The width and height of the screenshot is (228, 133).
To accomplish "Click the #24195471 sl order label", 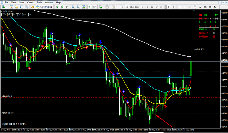I will click(x=7, y=96).
